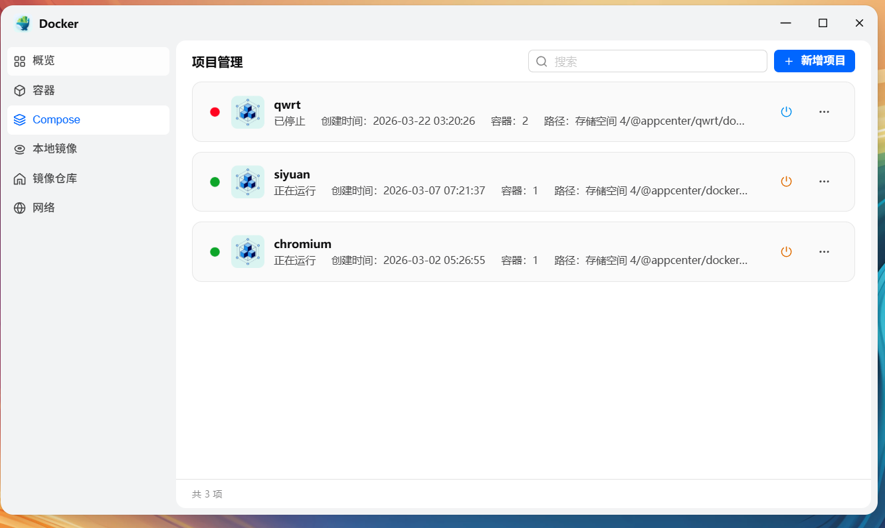This screenshot has width=885, height=528.
Task: Click the chromium project cube icon
Action: click(248, 251)
